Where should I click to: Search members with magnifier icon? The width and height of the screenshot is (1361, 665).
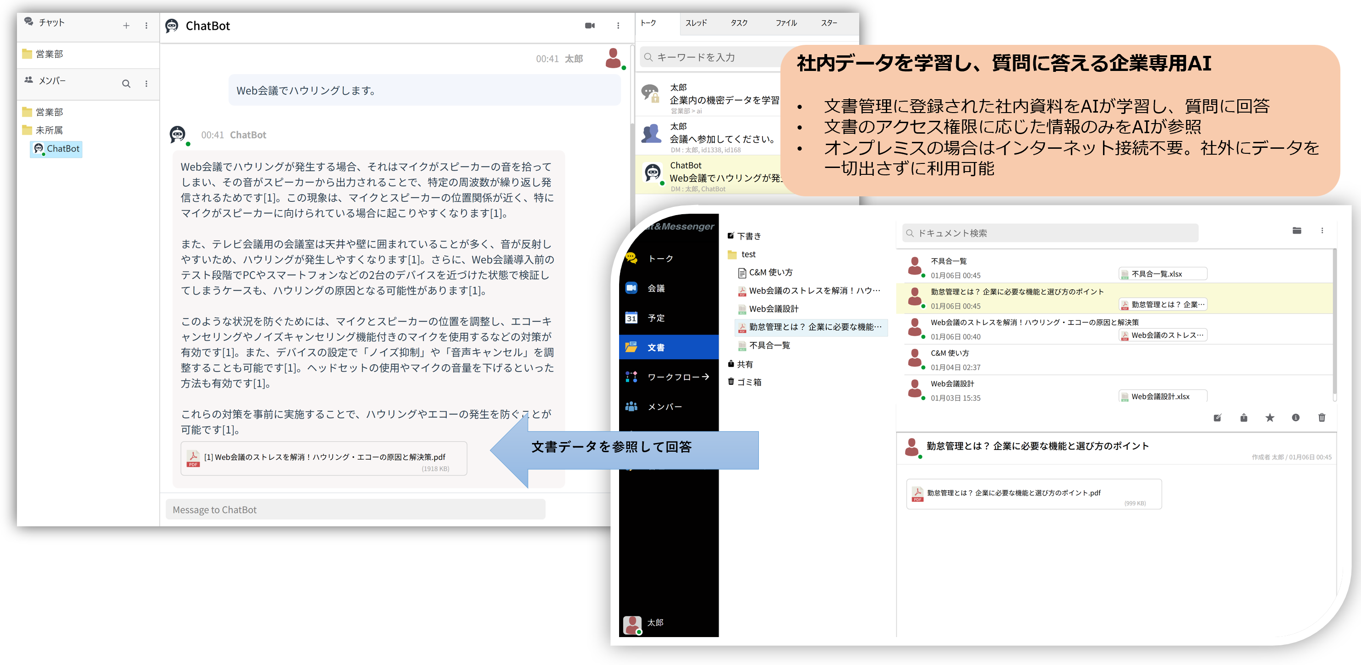point(126,83)
